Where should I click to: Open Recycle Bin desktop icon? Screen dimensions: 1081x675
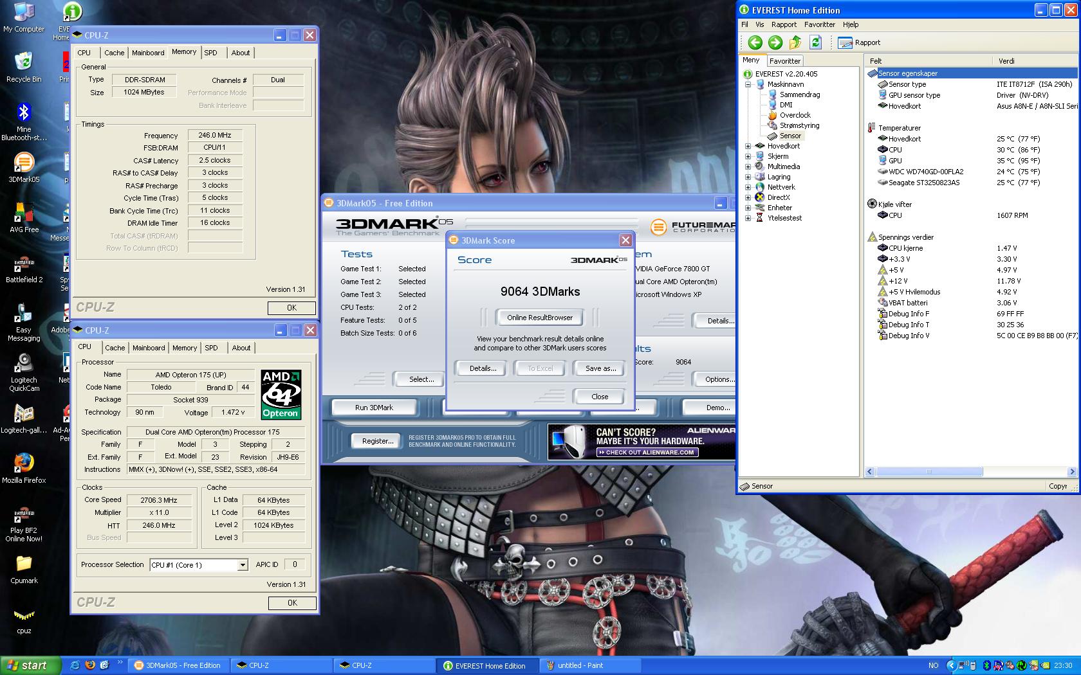24,67
